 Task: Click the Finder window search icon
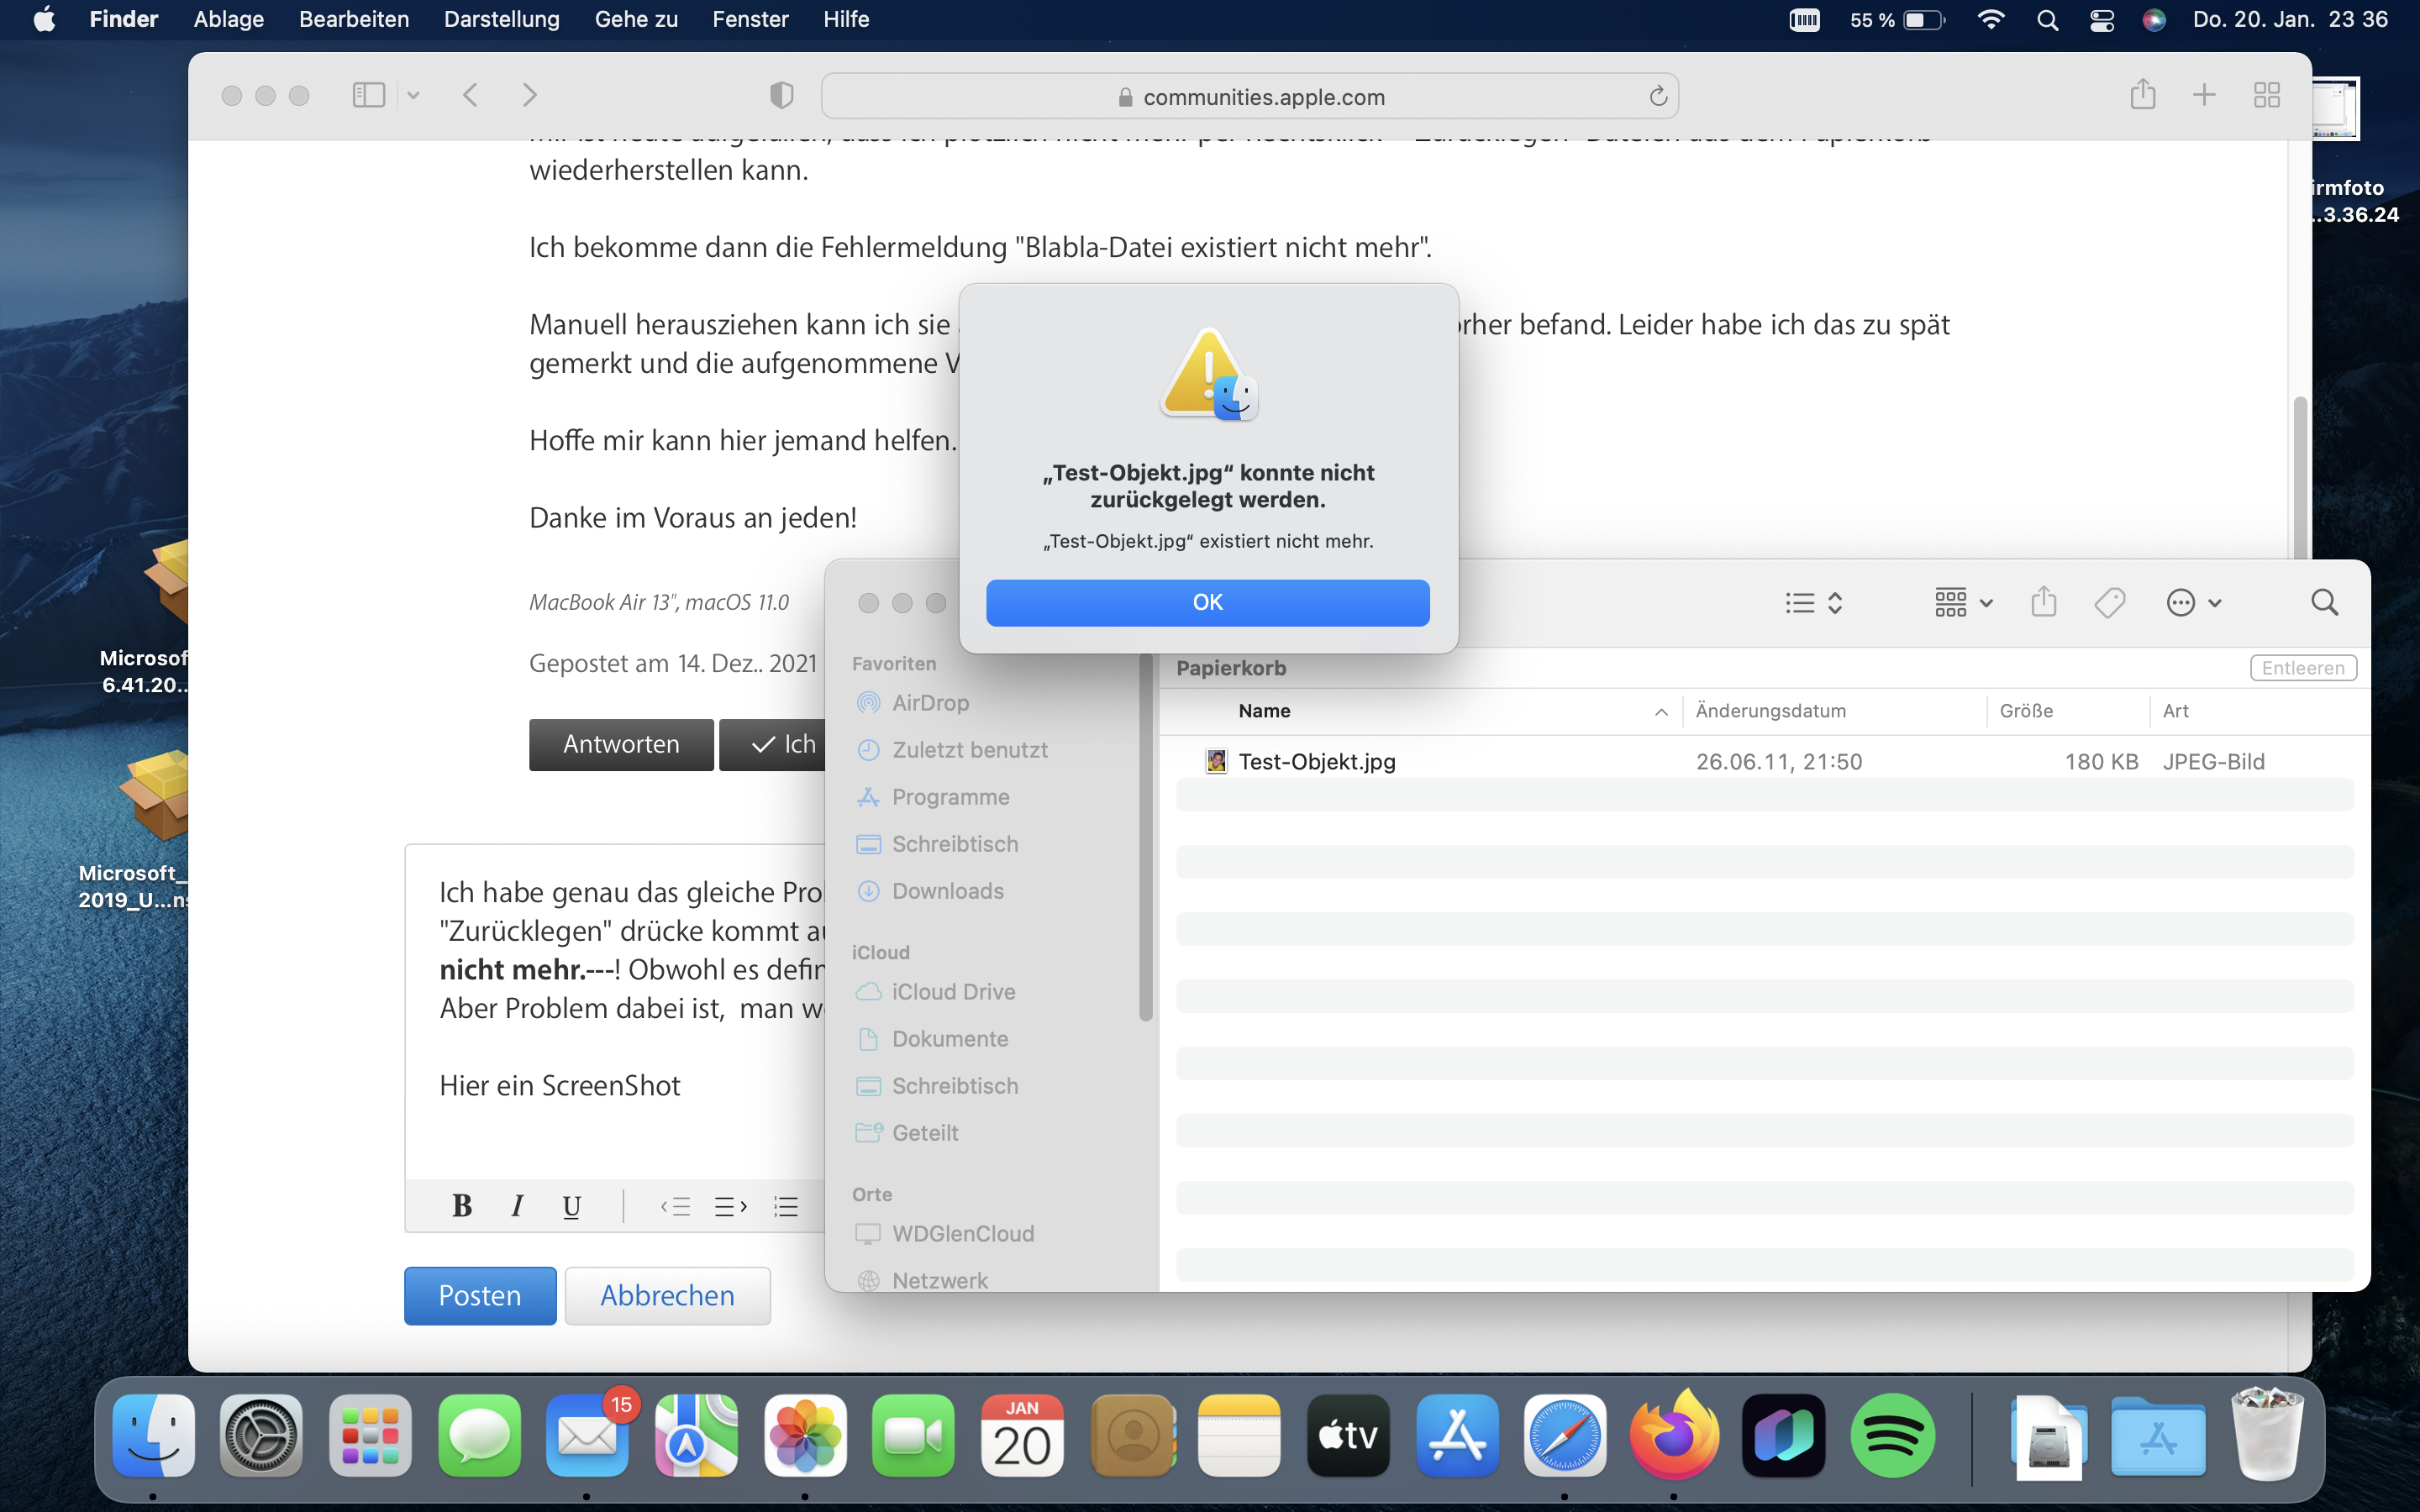click(2324, 602)
